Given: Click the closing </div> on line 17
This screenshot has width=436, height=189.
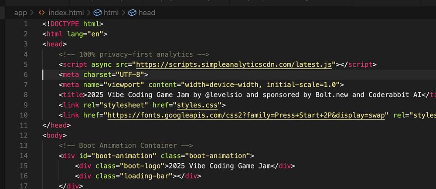Looking at the screenshot, I should coord(71,186).
